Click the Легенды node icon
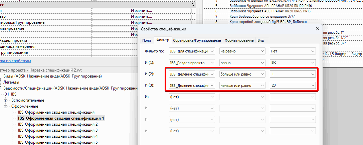 pyautogui.click(x=1, y=82)
